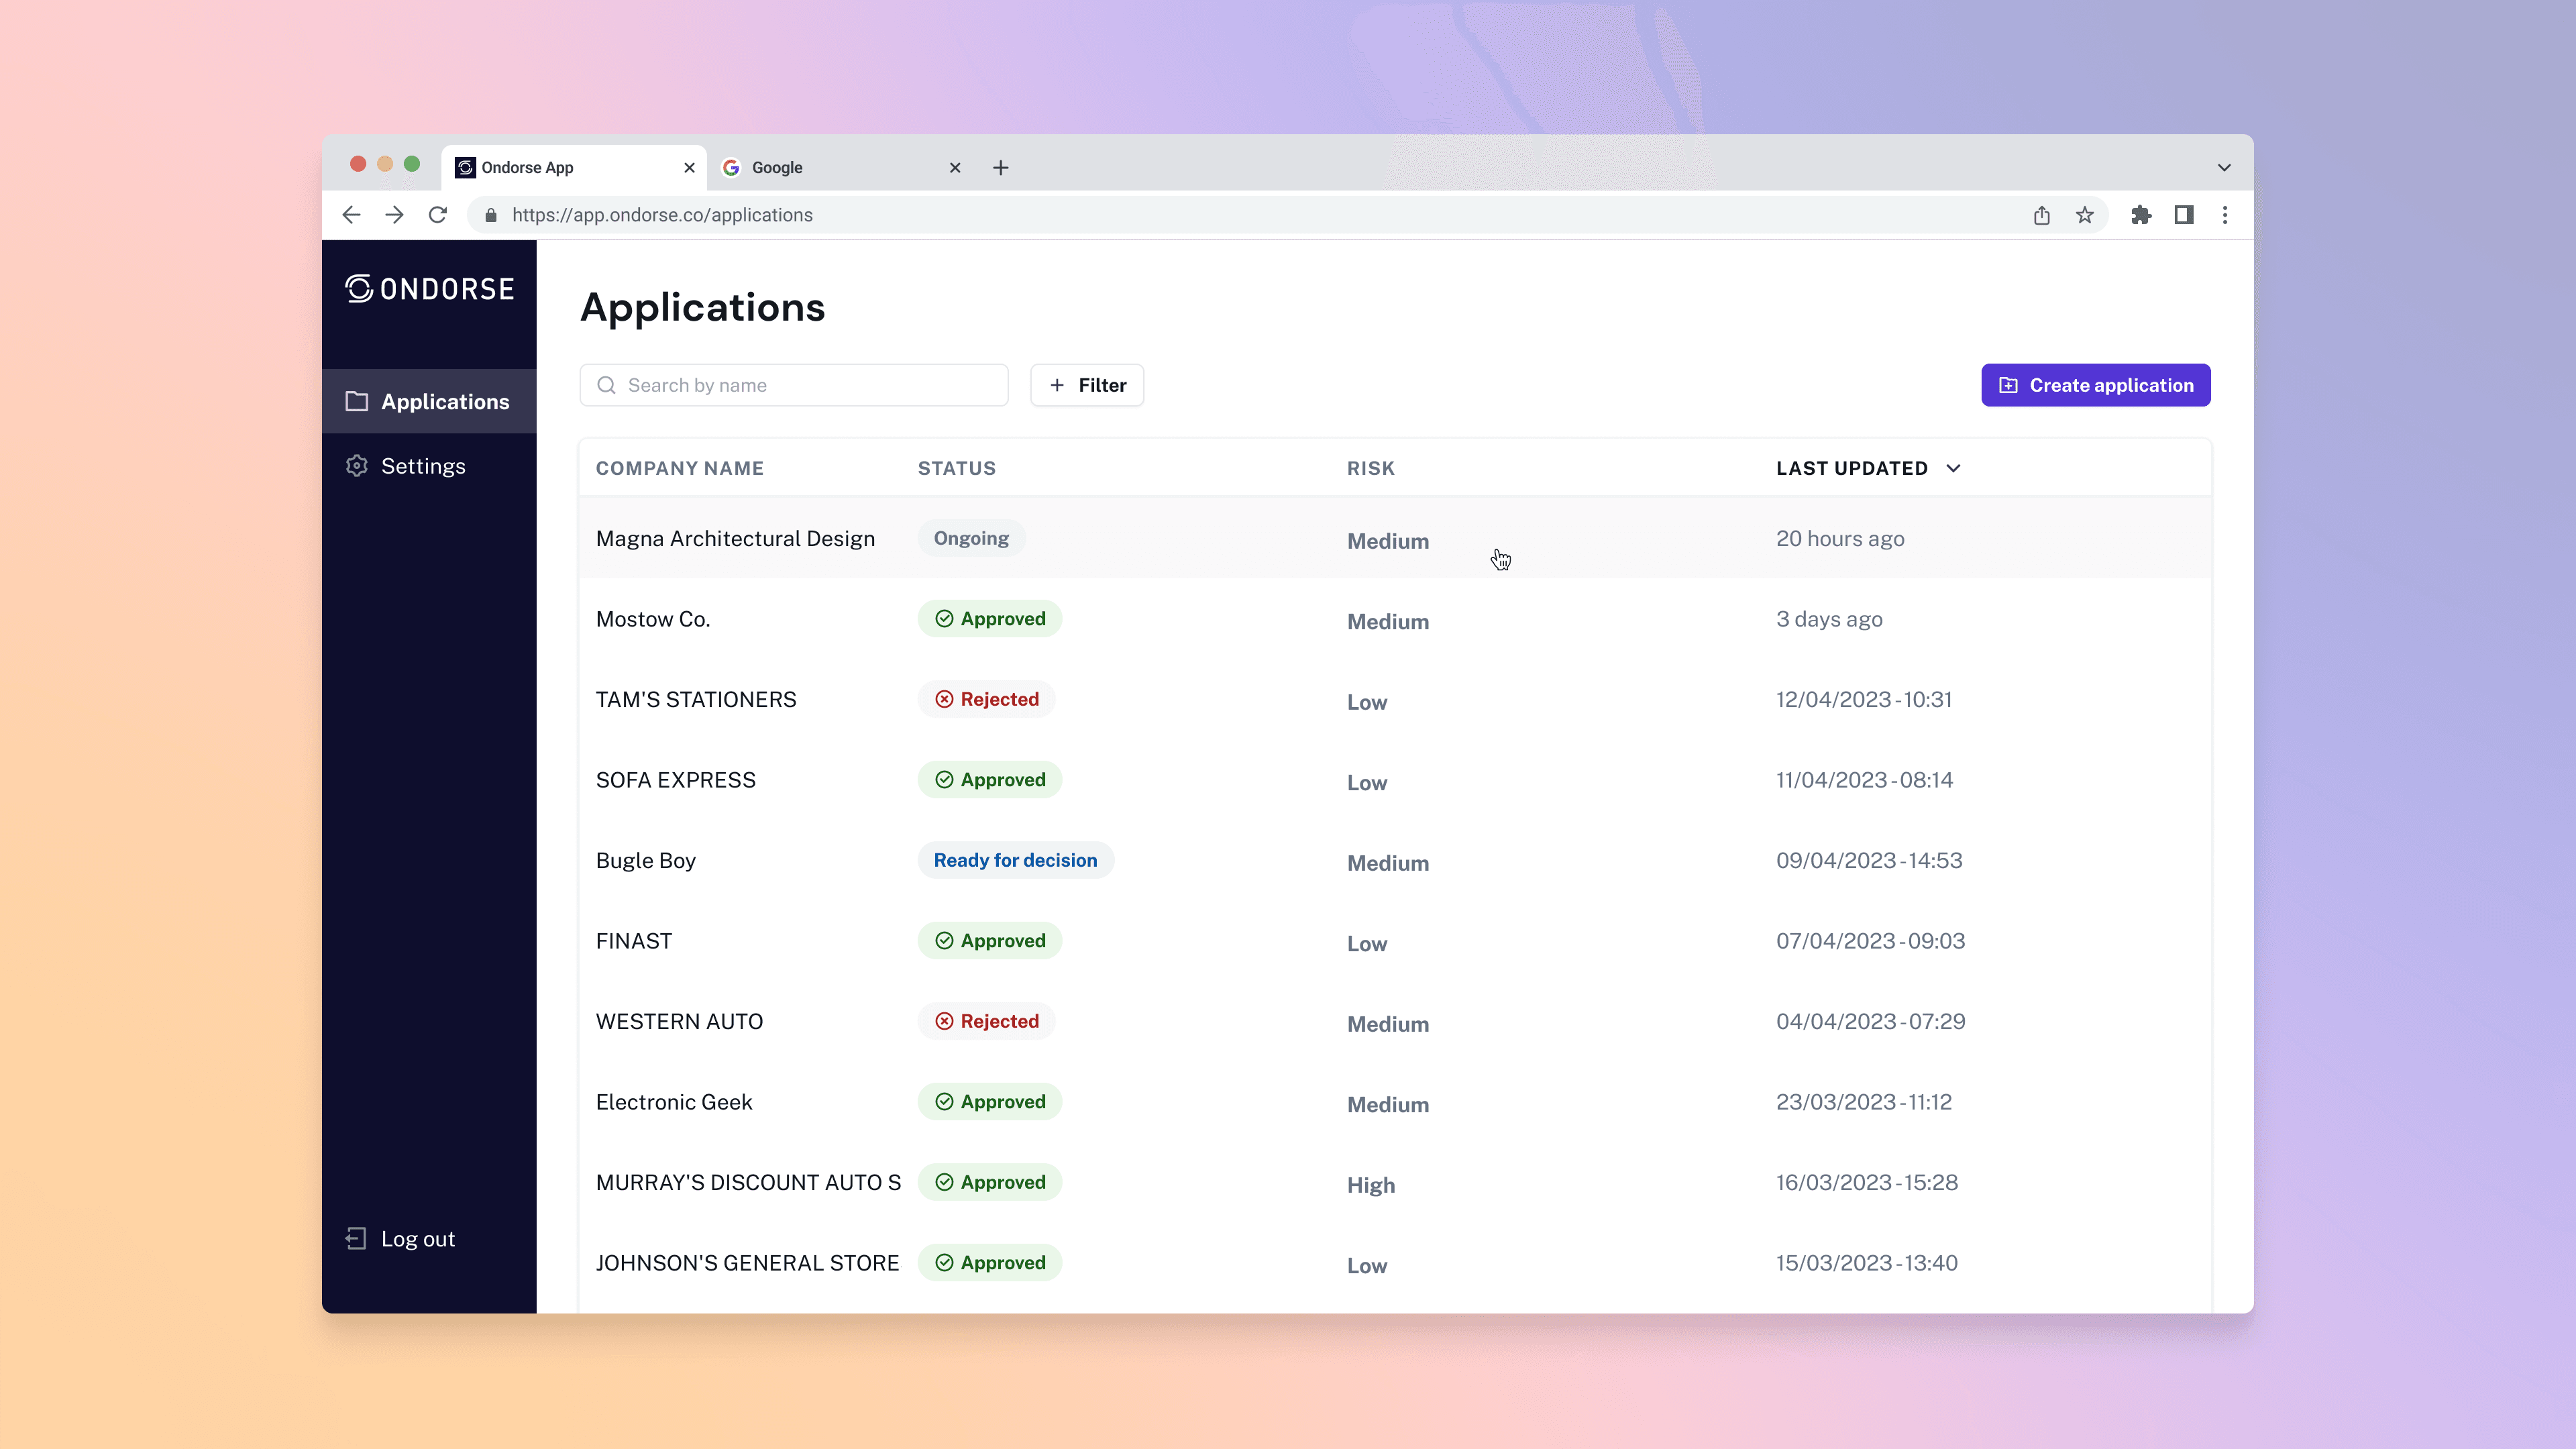
Task: Go back with browser back arrow
Action: tap(351, 215)
